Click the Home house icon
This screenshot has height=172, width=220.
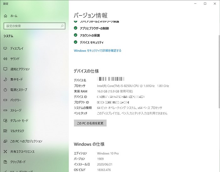pyautogui.click(x=5, y=16)
